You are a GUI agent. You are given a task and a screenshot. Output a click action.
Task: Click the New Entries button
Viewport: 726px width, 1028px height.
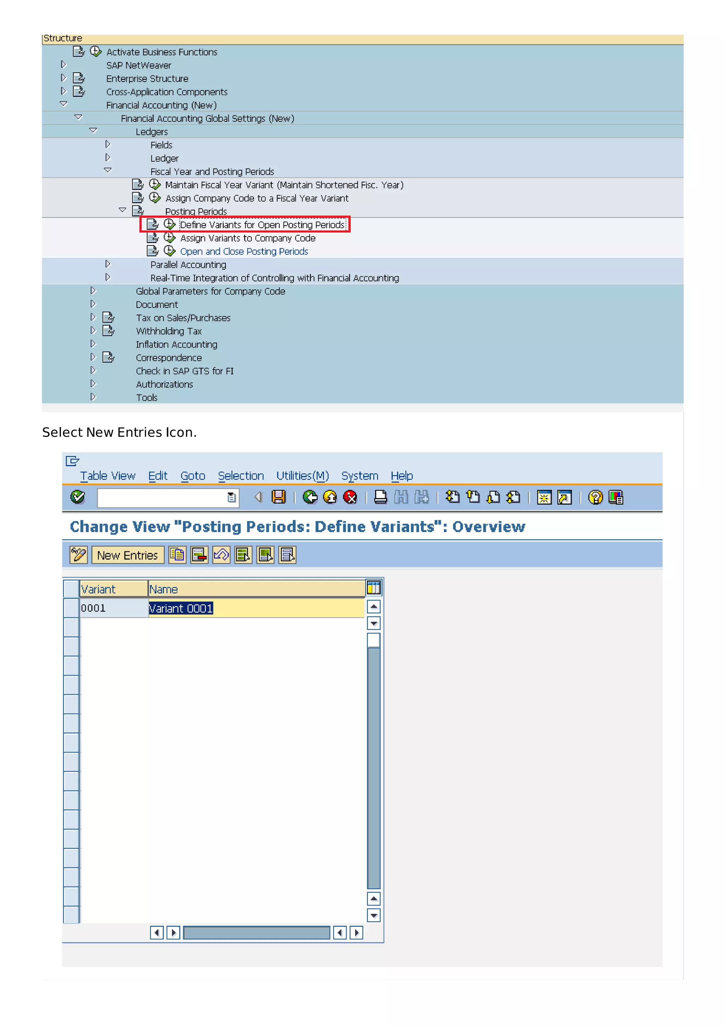click(128, 555)
